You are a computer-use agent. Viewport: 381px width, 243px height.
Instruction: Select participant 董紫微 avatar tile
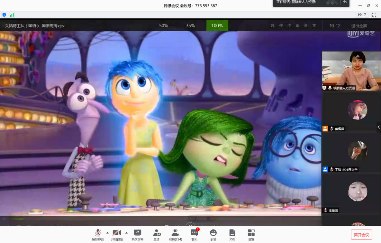click(x=358, y=110)
